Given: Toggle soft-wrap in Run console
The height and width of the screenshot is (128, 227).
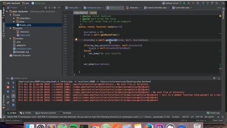Looking at the screenshot, I should pos(13,92).
